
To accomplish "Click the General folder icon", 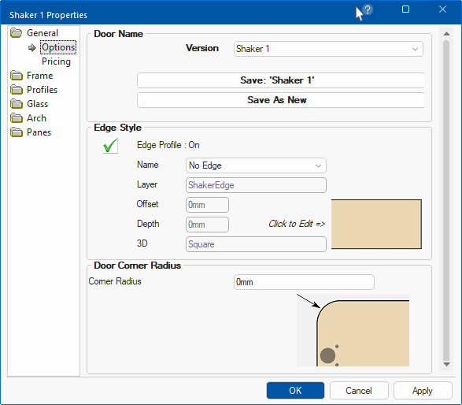I will point(17,33).
